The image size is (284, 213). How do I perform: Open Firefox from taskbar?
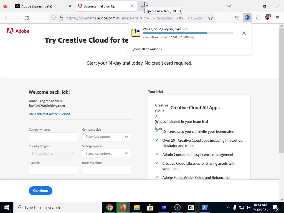point(123,207)
